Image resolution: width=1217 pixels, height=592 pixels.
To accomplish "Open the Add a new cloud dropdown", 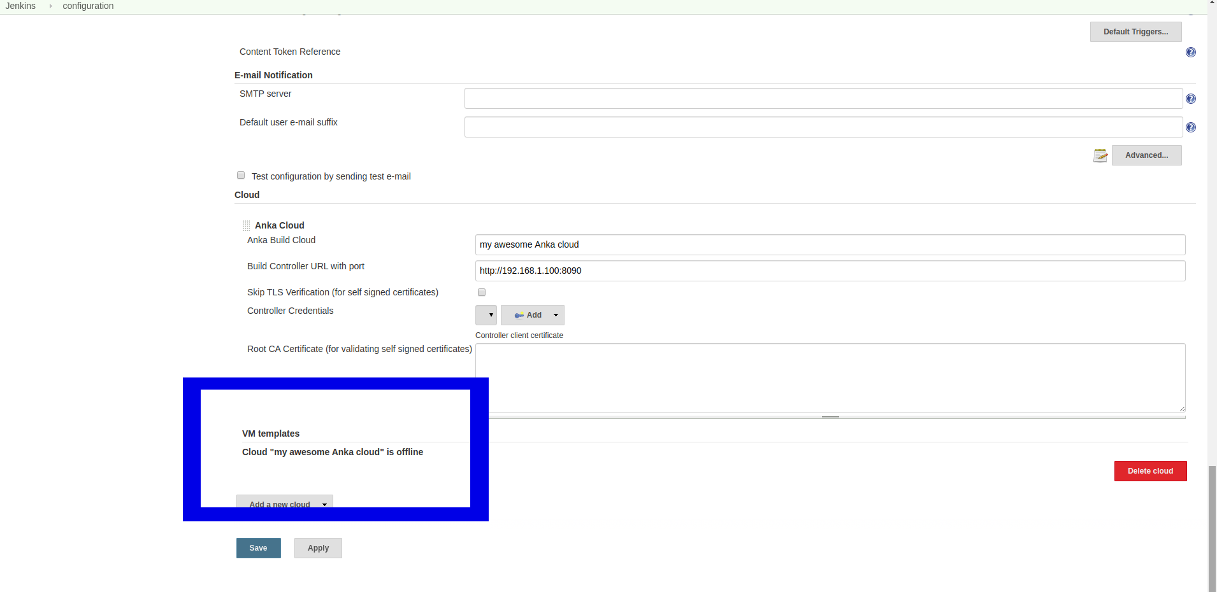I will click(285, 502).
